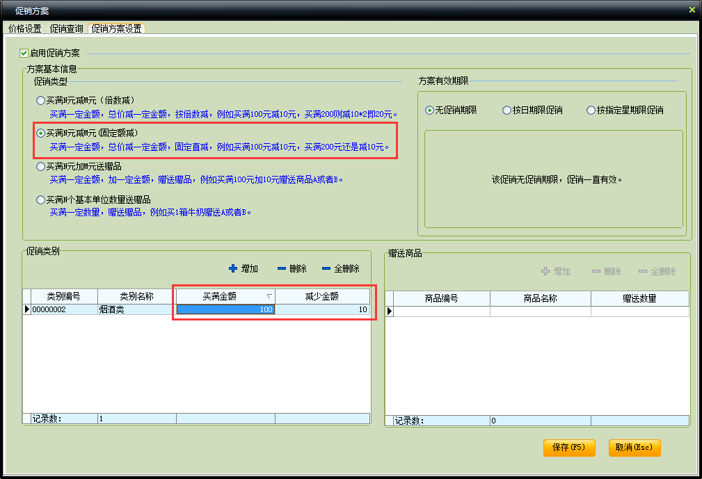Select 买满N元加M元送赠品 radio option

click(x=40, y=167)
